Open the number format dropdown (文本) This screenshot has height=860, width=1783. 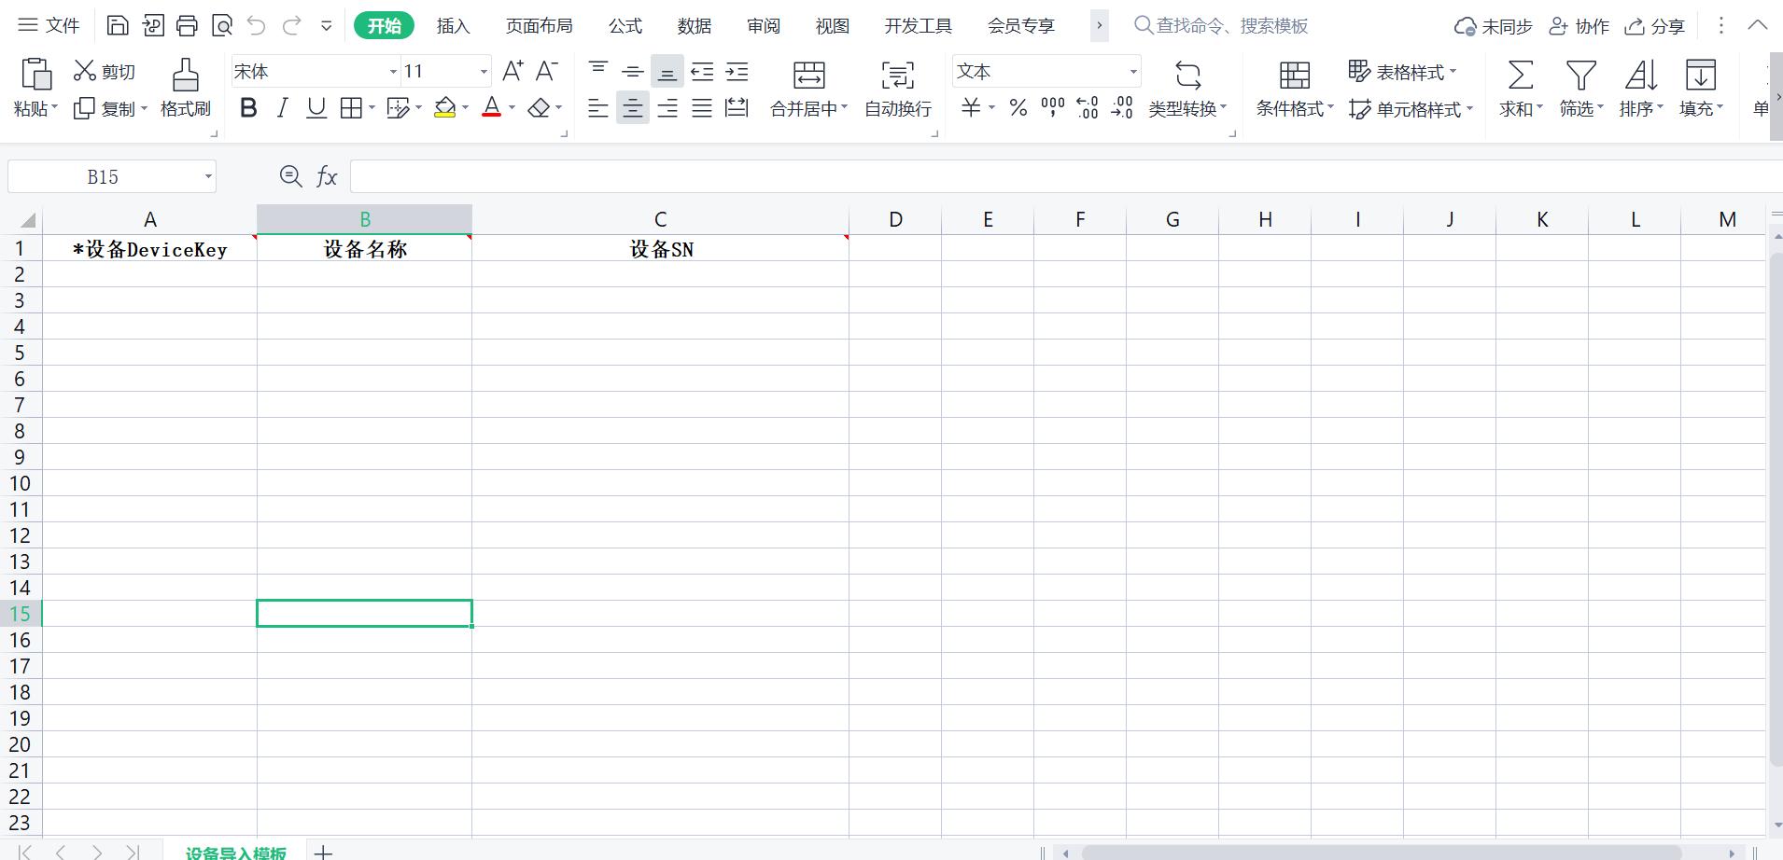tap(1133, 72)
